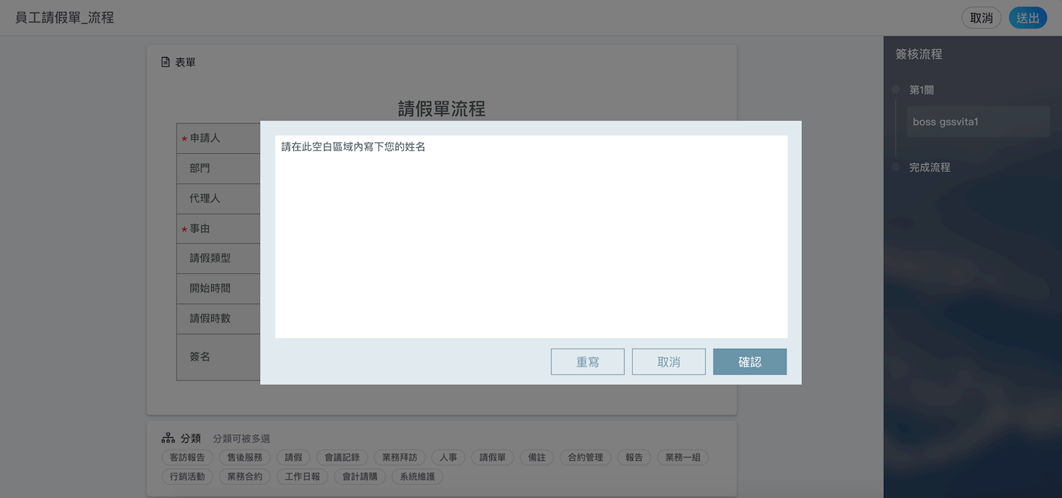Confirm the signature with 確認 button
This screenshot has width=1062, height=498.
(x=749, y=362)
